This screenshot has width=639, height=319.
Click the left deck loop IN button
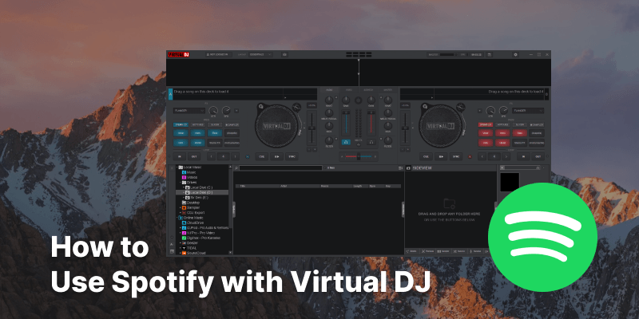[x=179, y=156]
